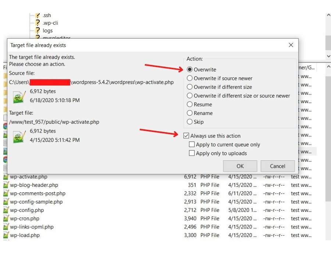Click the tree panel scrollbar thumb
The width and height of the screenshot is (331, 258).
point(328,43)
